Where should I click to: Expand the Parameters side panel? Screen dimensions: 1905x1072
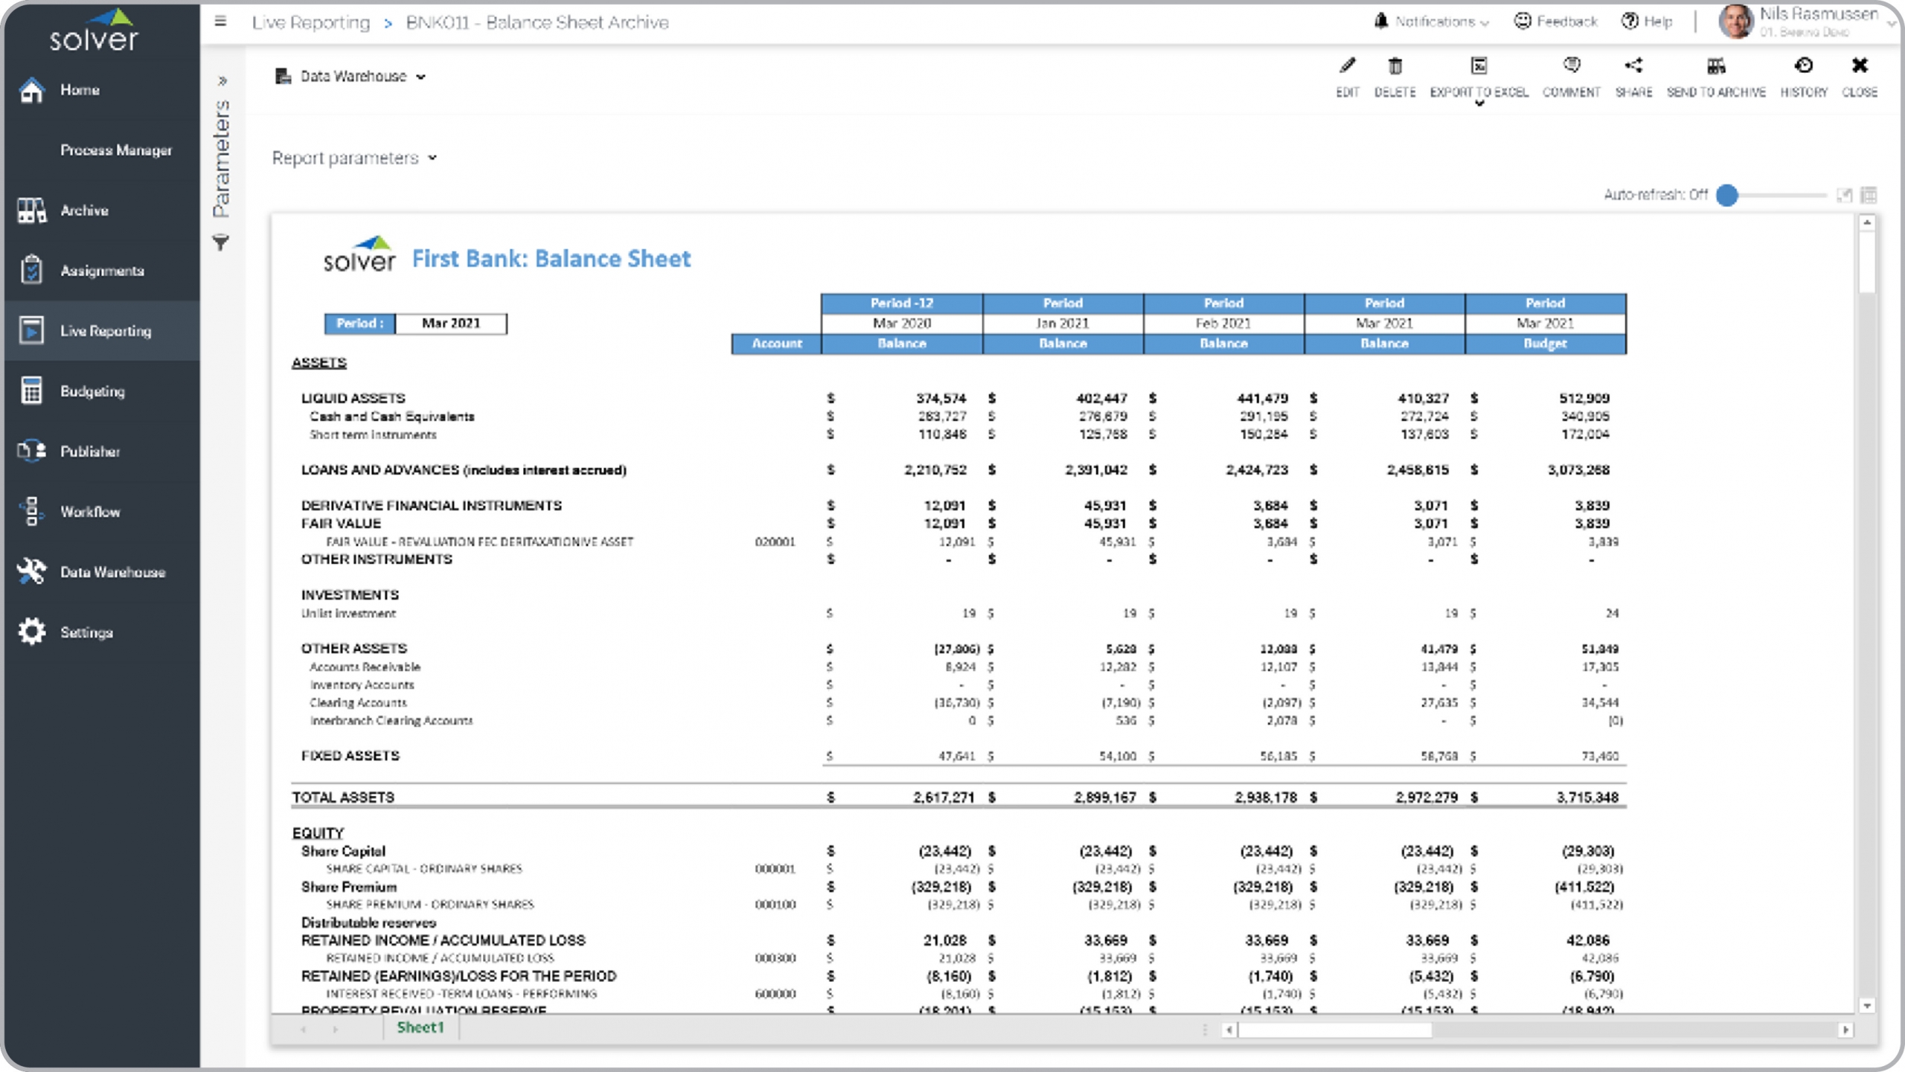click(x=222, y=80)
